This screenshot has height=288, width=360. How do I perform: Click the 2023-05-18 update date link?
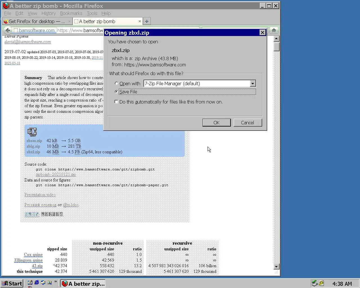pyautogui.click(x=12, y=63)
